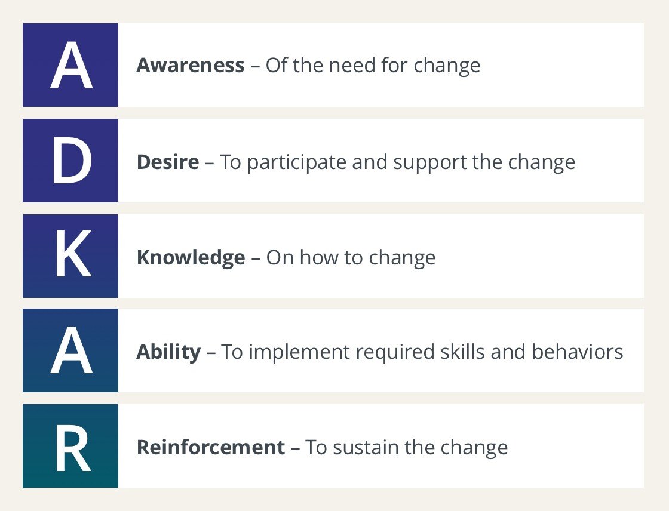Click the bold Reinforcement heading
The height and width of the screenshot is (511, 669).
pyautogui.click(x=210, y=447)
